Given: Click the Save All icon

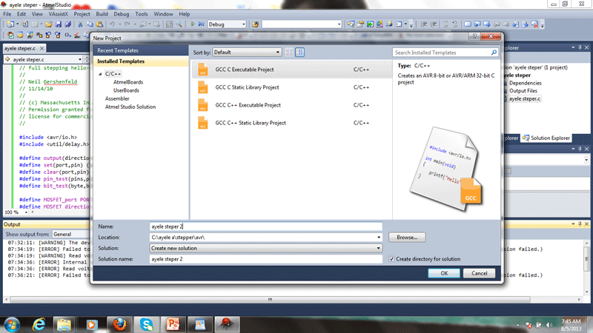Looking at the screenshot, I should click(x=68, y=24).
